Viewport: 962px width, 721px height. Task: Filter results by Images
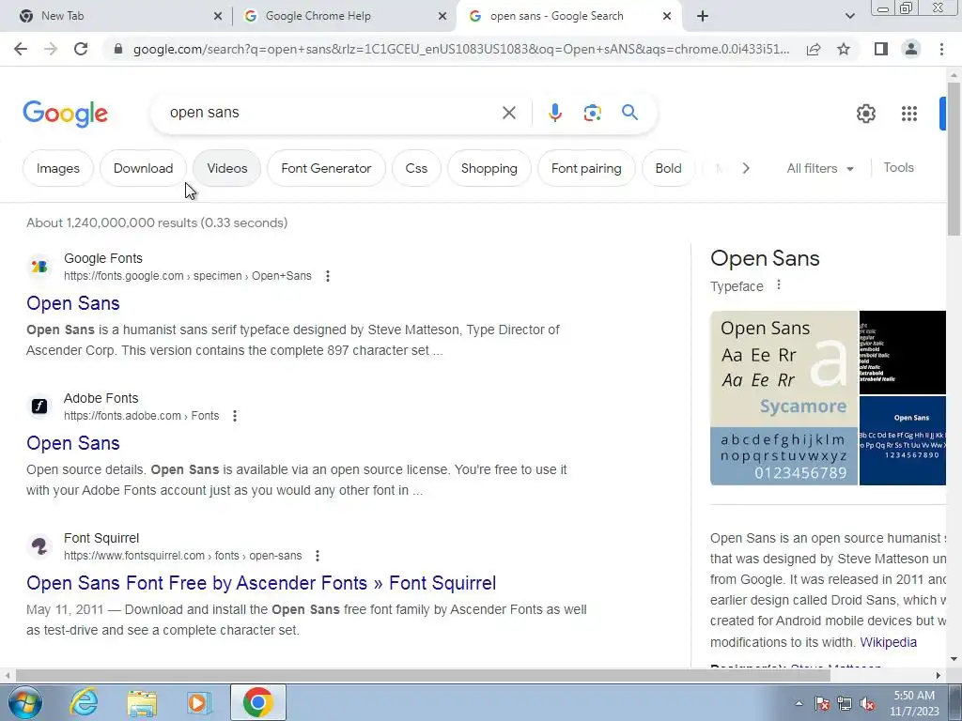(57, 168)
